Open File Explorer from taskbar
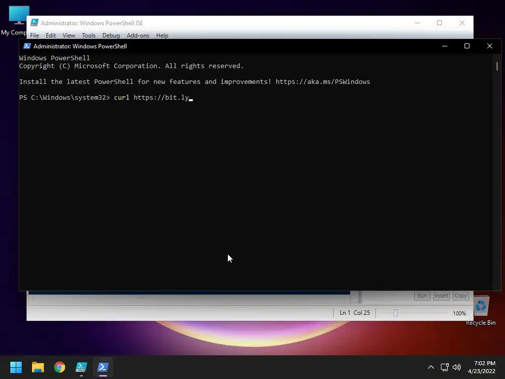This screenshot has width=505, height=379. point(37,367)
